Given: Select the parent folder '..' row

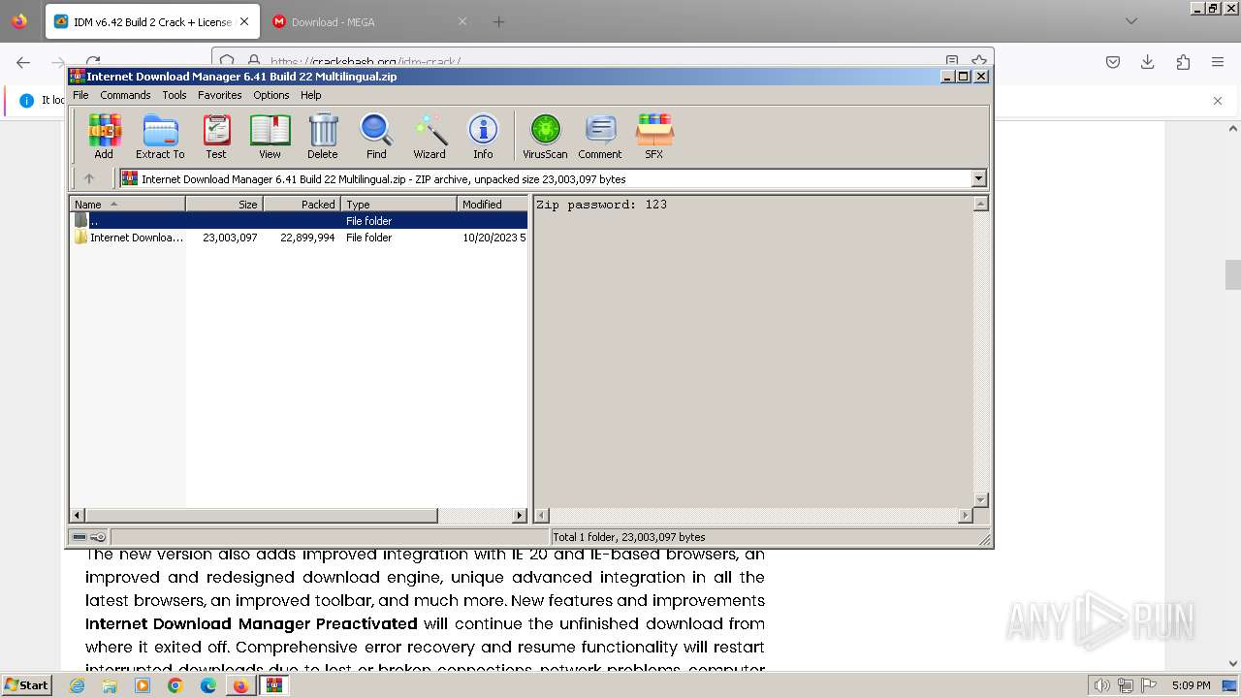Looking at the screenshot, I should click(x=299, y=221).
